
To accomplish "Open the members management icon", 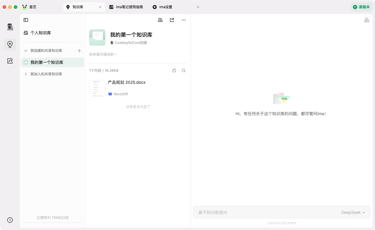I will (160, 20).
